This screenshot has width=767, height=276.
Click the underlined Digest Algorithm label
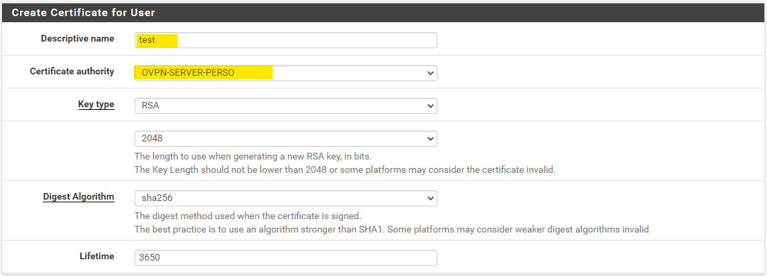tap(78, 197)
